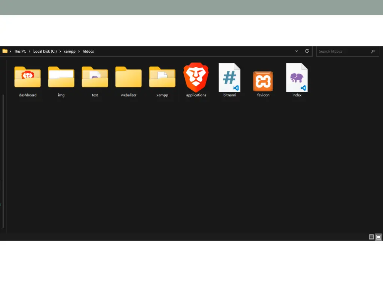Navigate to This PC in breadcrumb
Image resolution: width=383 pixels, height=287 pixels.
click(x=20, y=51)
